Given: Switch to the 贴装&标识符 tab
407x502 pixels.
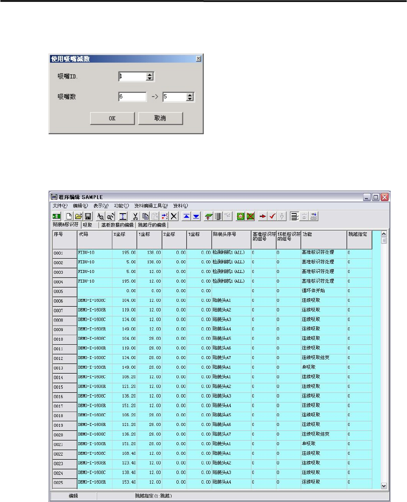Looking at the screenshot, I should [65, 224].
